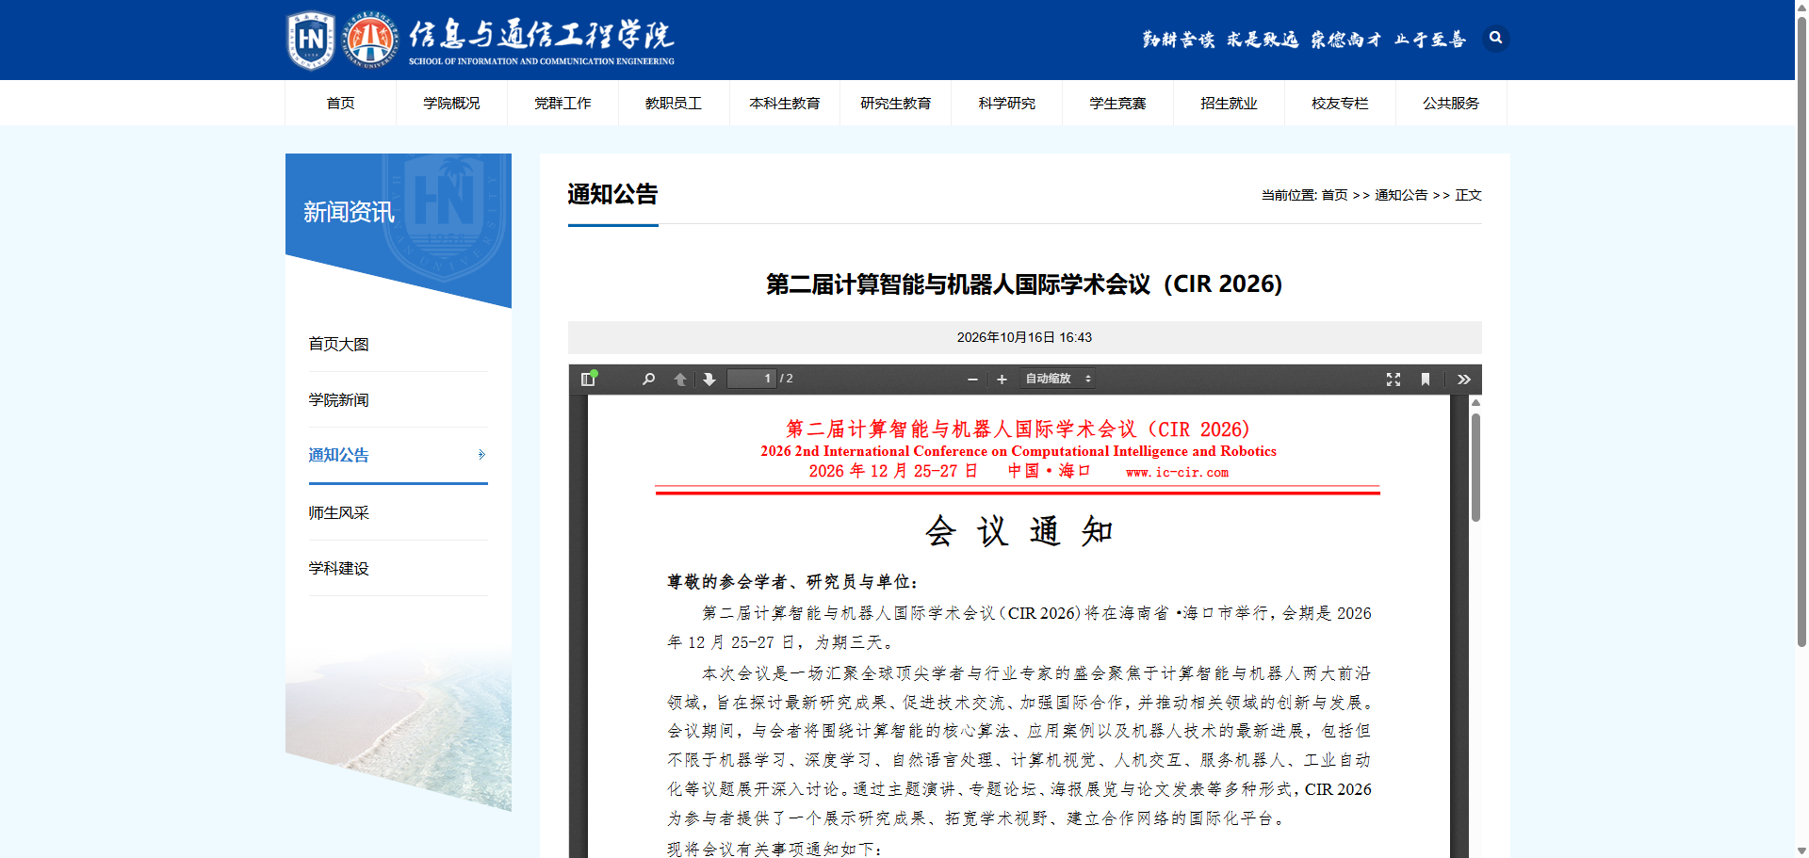Open the 学生竞赛 navigation menu
Screen dimensions: 1809x858
coord(1117,103)
